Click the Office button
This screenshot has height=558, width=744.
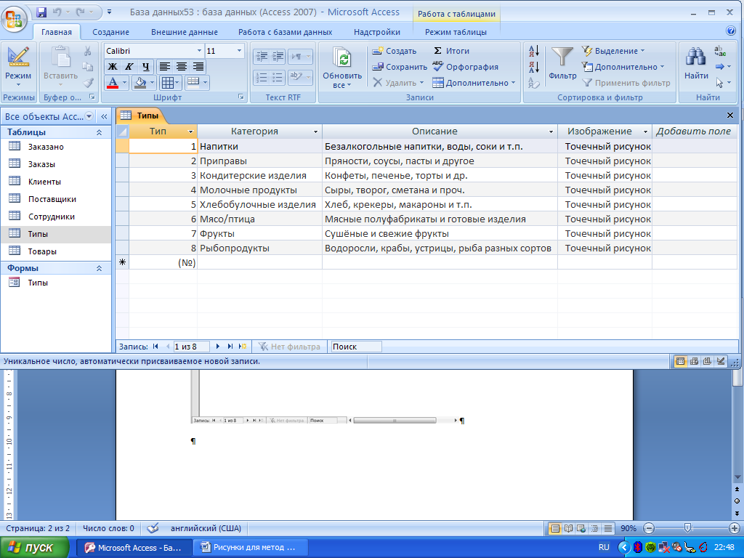14,18
